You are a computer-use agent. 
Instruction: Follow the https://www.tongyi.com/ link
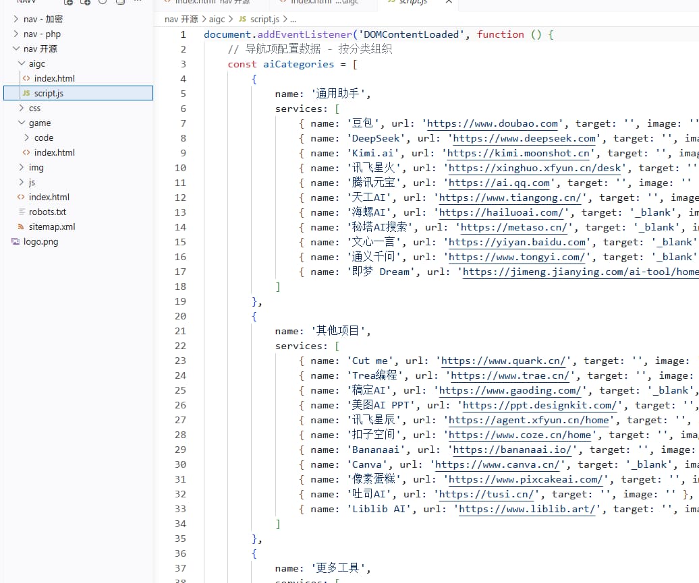point(516,257)
